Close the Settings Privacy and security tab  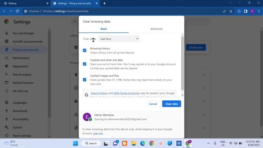pos(97,3)
